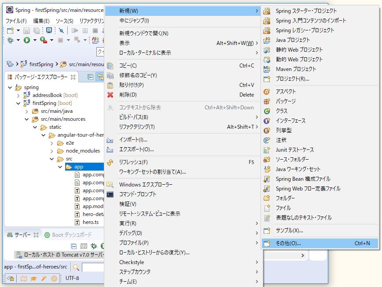This screenshot has height=287, width=382.
Task: Click the Save All icon in toolbar
Action: point(37,30)
